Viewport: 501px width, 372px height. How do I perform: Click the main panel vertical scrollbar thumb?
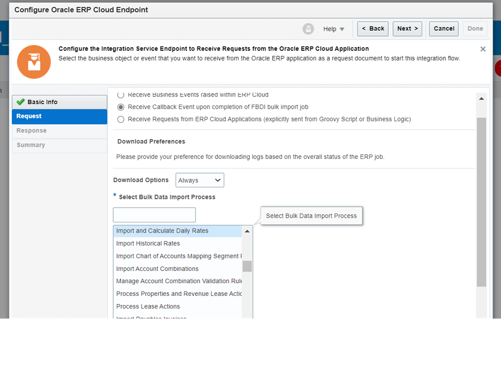coord(481,202)
